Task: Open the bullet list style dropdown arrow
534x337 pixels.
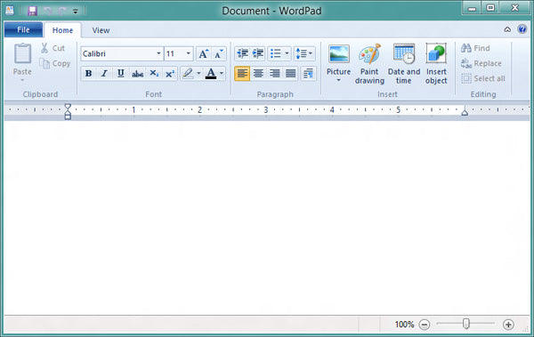Action: [287, 53]
